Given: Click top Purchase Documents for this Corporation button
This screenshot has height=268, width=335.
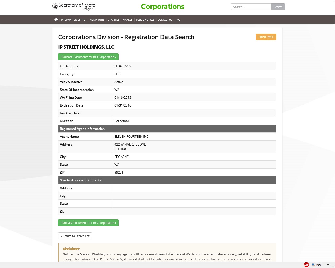Looking at the screenshot, I should (x=88, y=57).
